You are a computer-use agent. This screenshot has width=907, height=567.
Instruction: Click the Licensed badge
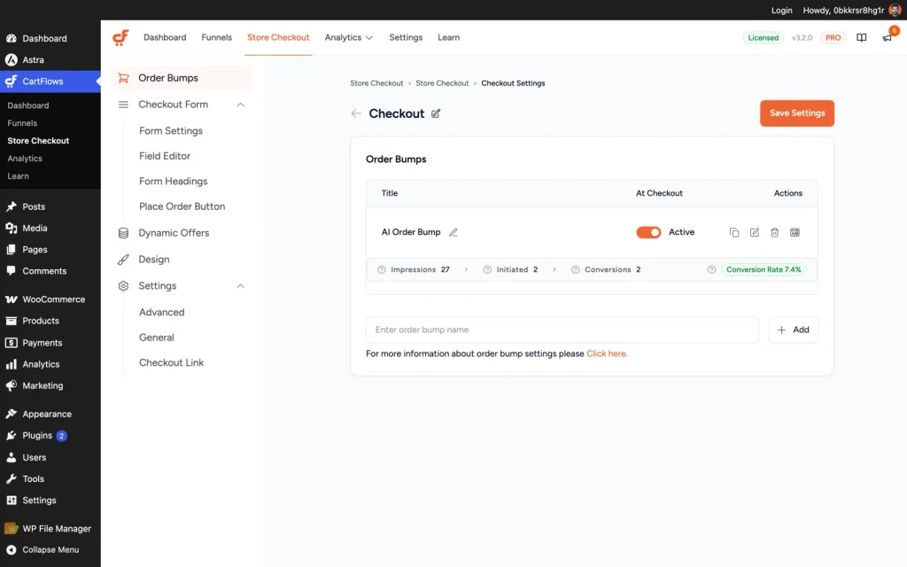[763, 37]
